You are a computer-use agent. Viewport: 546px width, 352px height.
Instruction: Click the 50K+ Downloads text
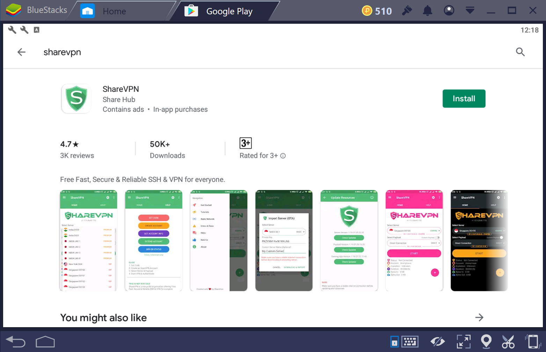[x=167, y=149]
